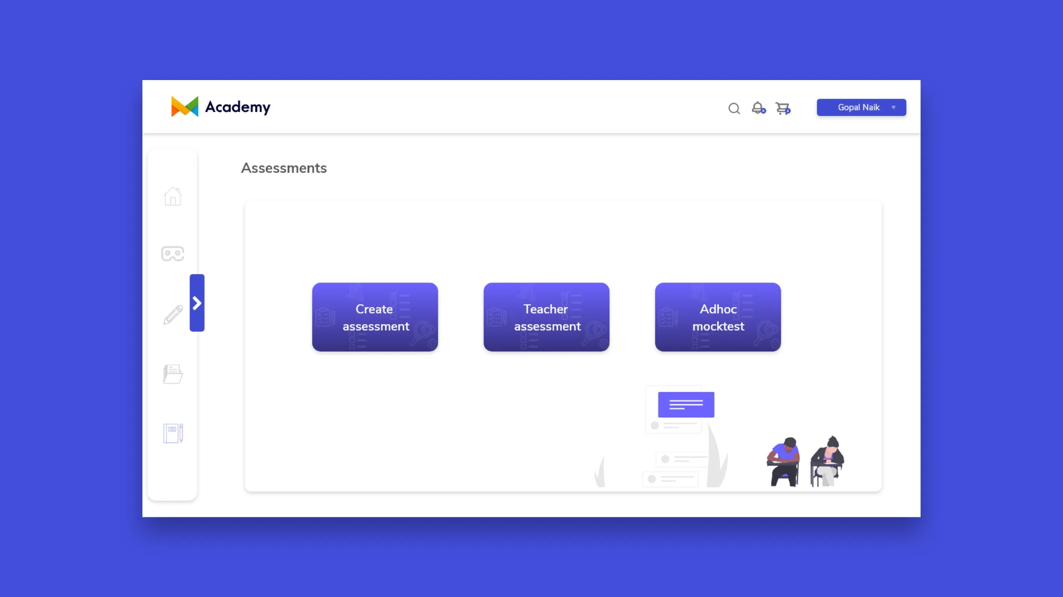Select the shopping cart icon

pyautogui.click(x=782, y=108)
